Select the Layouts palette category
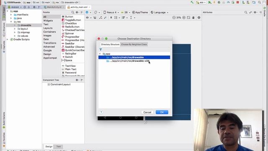268x151 pixels. 48,28
